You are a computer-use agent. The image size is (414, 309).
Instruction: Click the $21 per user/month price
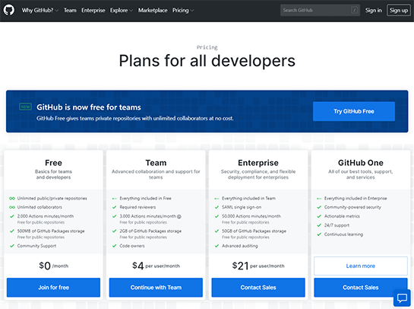click(258, 266)
